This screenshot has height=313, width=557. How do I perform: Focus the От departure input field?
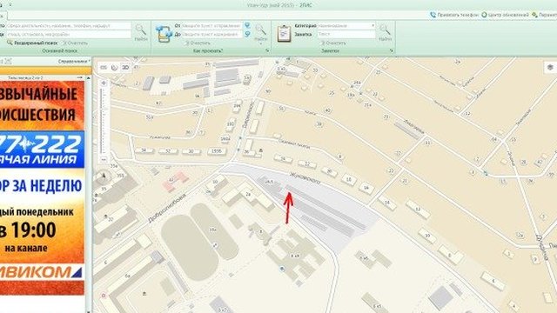[212, 25]
